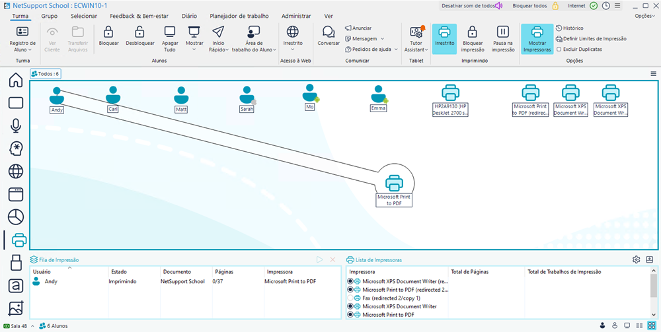Viewport: 661px width, 332px height.
Task: Click green Internet check icon
Action: 594,6
